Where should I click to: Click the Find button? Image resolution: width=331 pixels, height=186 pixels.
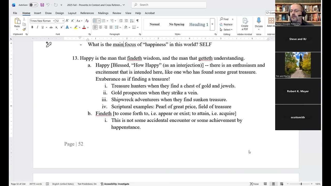coord(224,19)
